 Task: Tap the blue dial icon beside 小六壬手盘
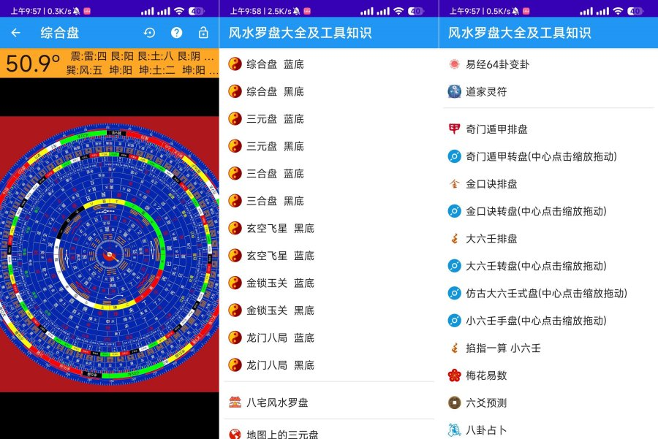pyautogui.click(x=454, y=321)
